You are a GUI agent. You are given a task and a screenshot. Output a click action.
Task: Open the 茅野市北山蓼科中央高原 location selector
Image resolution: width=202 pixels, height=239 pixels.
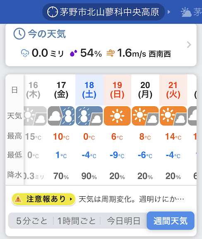[103, 12]
